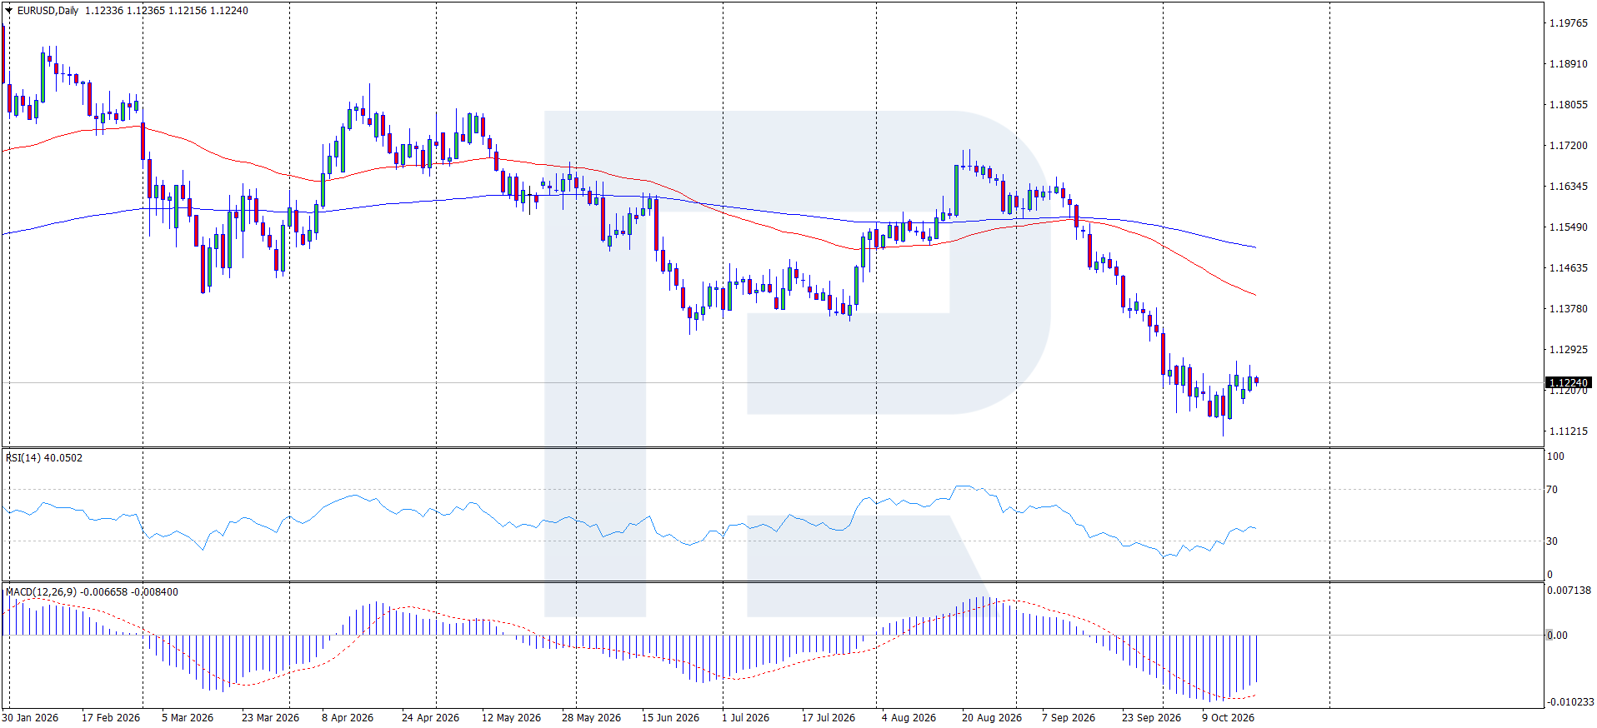
Task: Click the 1.11215 price axis label
Action: (x=1568, y=431)
